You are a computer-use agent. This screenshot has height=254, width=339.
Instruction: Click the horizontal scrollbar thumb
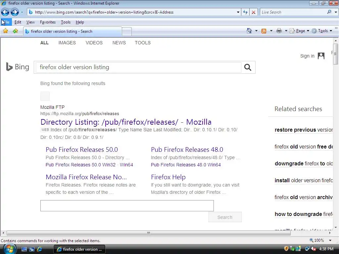pos(149,233)
